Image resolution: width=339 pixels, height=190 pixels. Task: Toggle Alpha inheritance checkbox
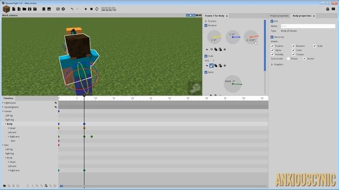pyautogui.click(x=272, y=50)
